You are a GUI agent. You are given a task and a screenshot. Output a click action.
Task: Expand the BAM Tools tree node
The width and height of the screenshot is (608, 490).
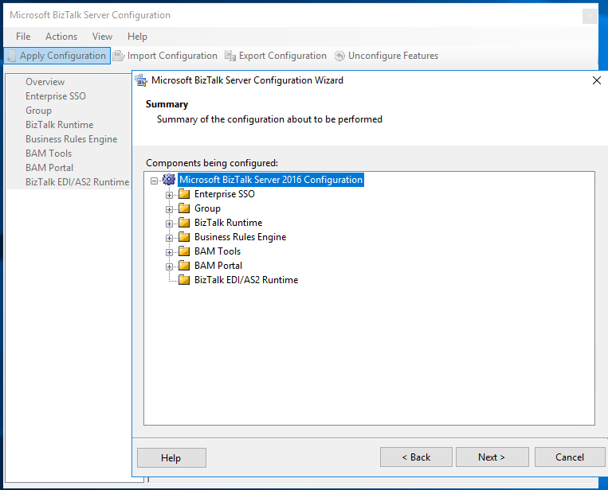pos(169,252)
